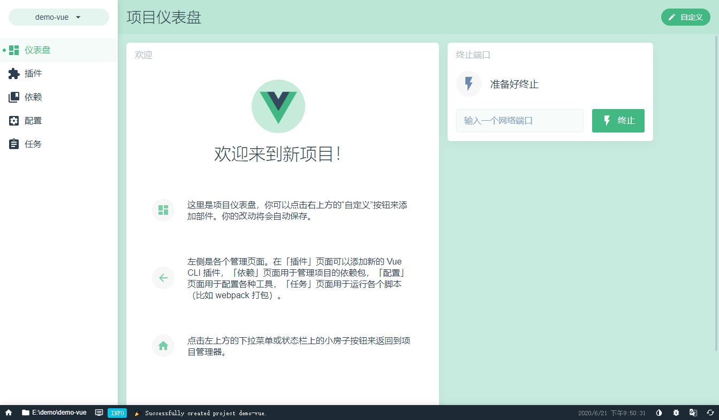Toggle the log console icon in status bar
The width and height of the screenshot is (719, 420).
click(x=99, y=413)
